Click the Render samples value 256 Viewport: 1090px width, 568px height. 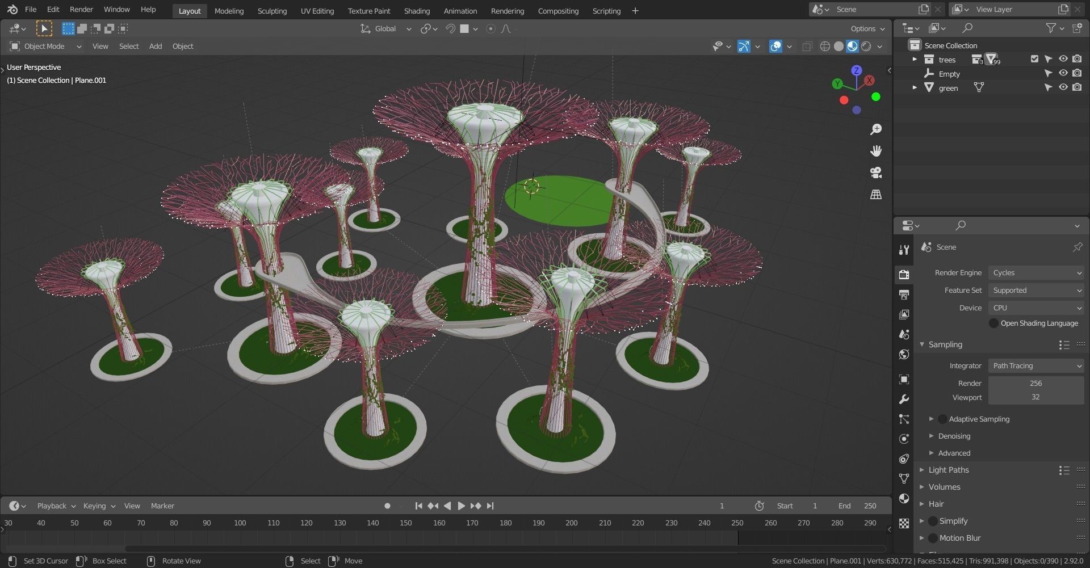(1036, 383)
